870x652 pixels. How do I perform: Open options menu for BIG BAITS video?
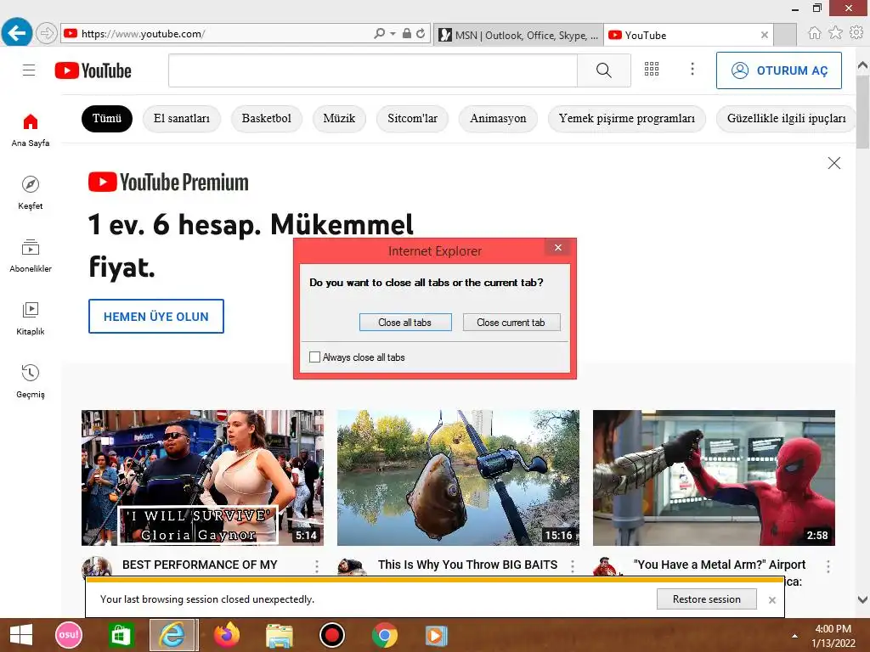(x=573, y=566)
